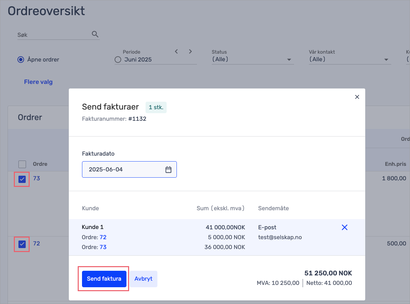This screenshot has height=304, width=410.
Task: Click the Kunde 1 customer name
Action: click(x=93, y=227)
